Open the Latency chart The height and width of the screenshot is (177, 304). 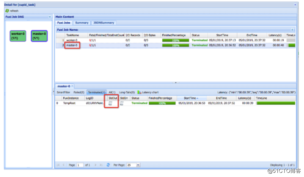tap(148, 93)
